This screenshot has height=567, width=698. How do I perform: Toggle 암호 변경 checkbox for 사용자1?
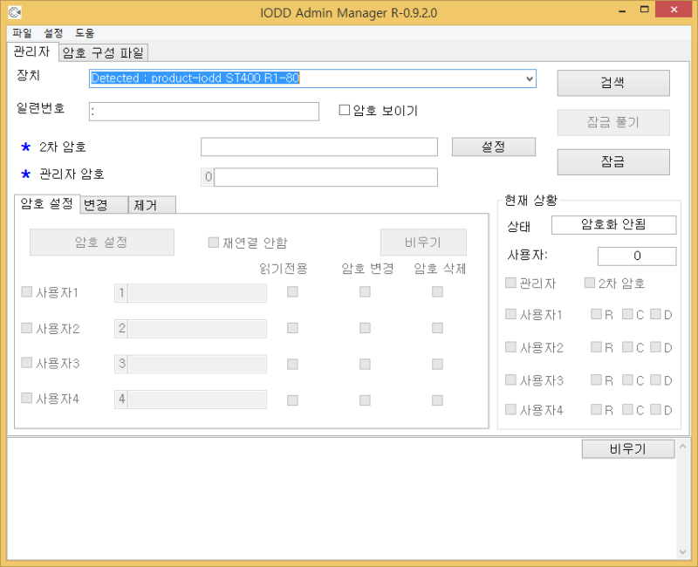(x=365, y=292)
